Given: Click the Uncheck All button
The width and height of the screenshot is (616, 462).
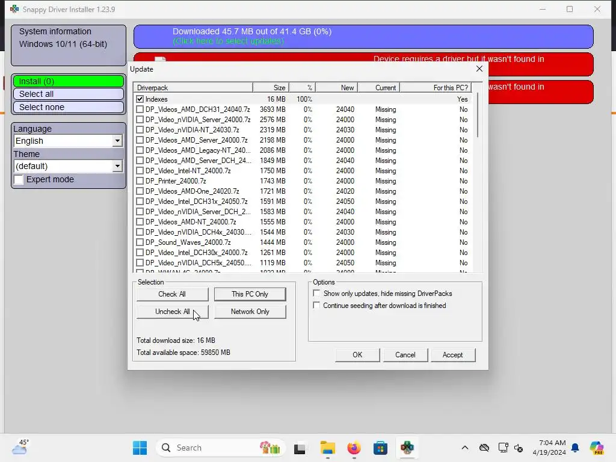Looking at the screenshot, I should (172, 312).
